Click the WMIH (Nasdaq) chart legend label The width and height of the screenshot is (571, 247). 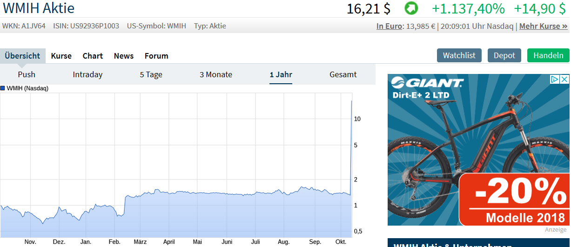click(27, 88)
